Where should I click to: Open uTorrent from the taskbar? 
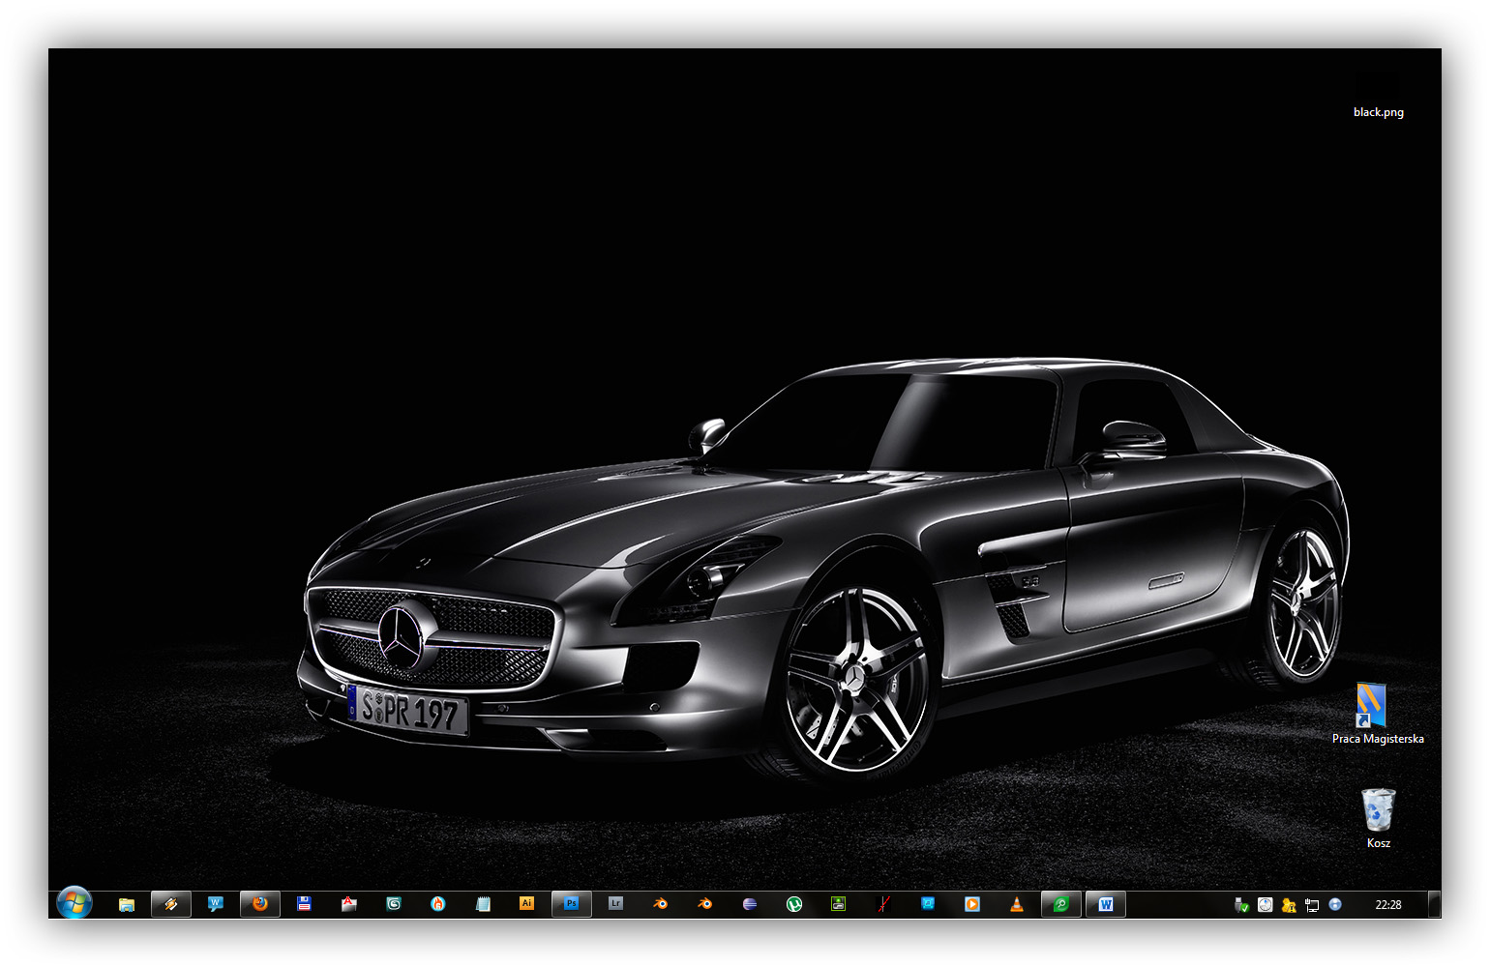pos(794,905)
